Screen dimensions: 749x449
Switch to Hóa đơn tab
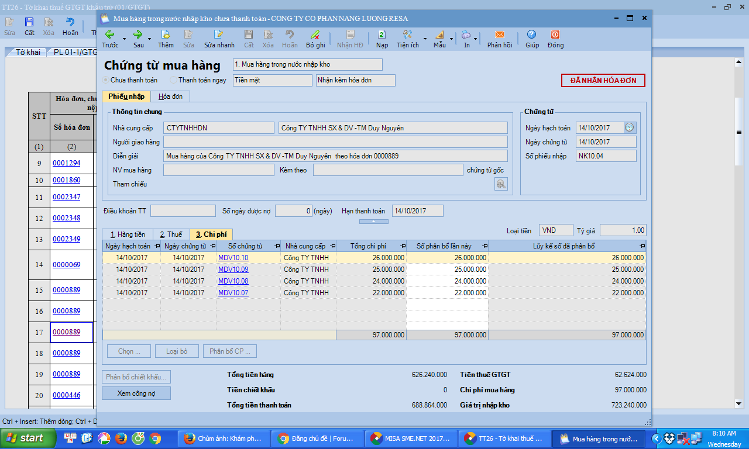coord(171,96)
